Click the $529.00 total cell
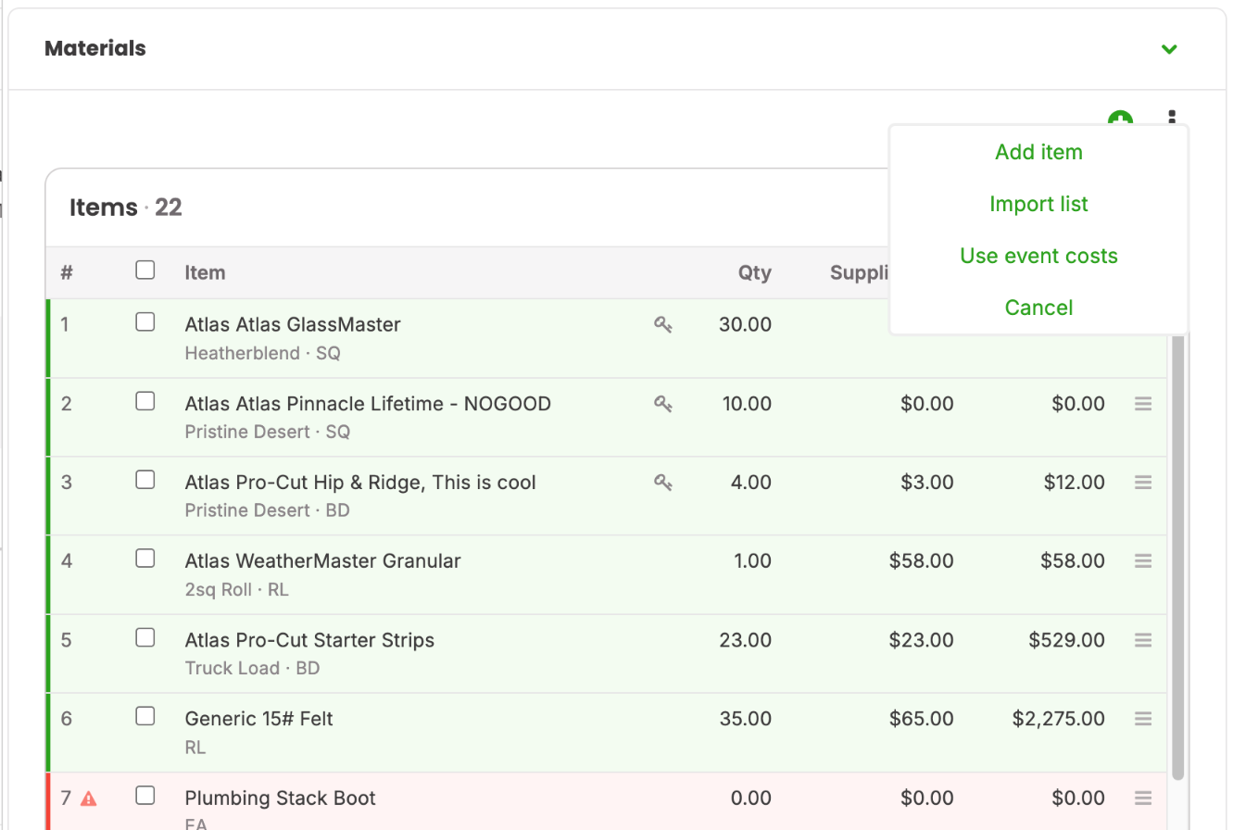The width and height of the screenshot is (1233, 830). [x=1066, y=640]
